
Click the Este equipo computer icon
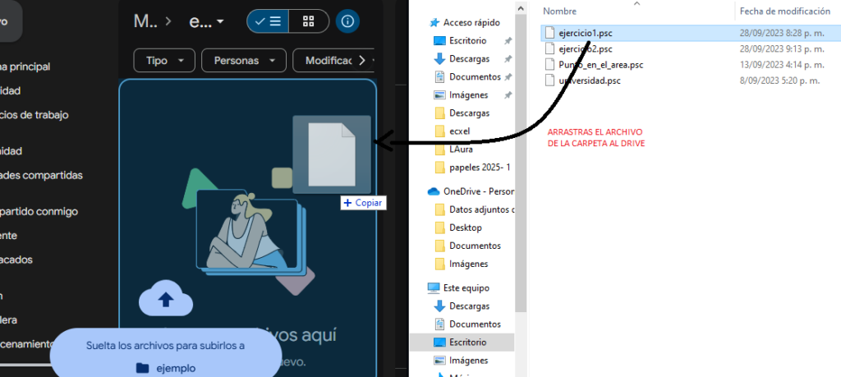434,288
